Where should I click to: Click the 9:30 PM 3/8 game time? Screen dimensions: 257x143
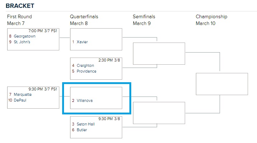109,119
